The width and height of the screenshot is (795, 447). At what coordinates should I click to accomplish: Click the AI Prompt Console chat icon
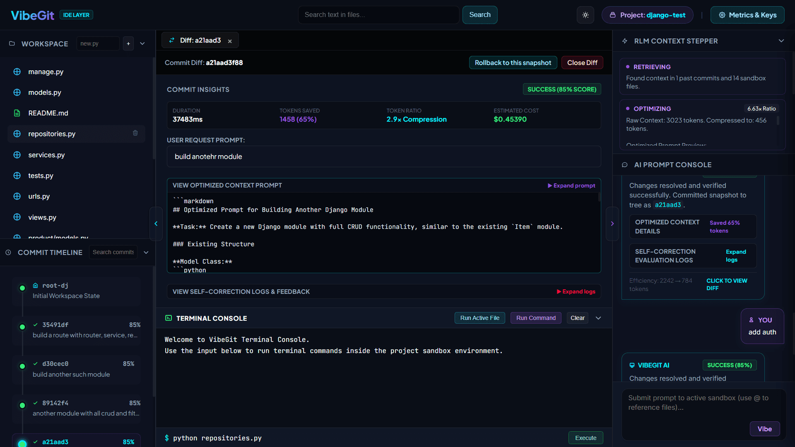coord(625,165)
